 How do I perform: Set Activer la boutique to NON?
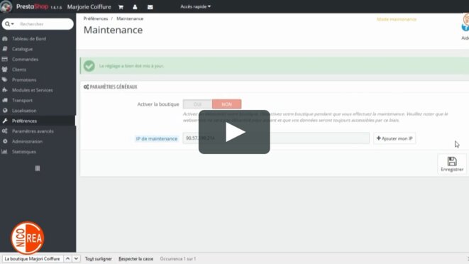pyautogui.click(x=227, y=104)
